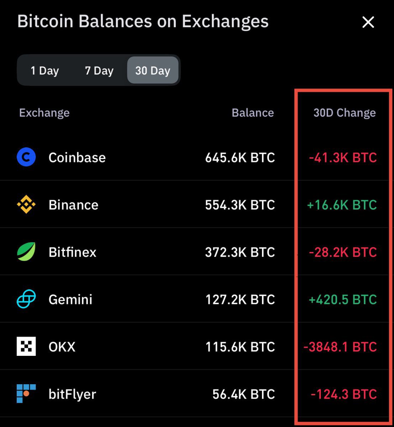Click the Coinbase logo icon

pos(26,157)
